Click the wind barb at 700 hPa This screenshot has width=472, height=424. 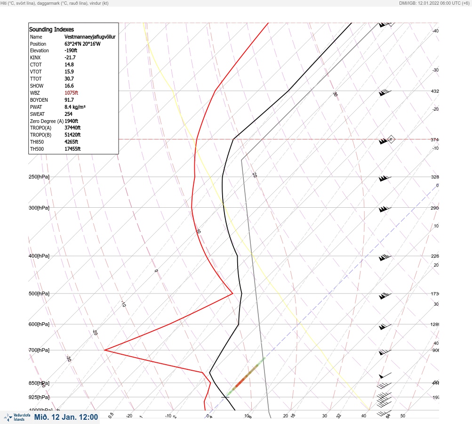385,351
